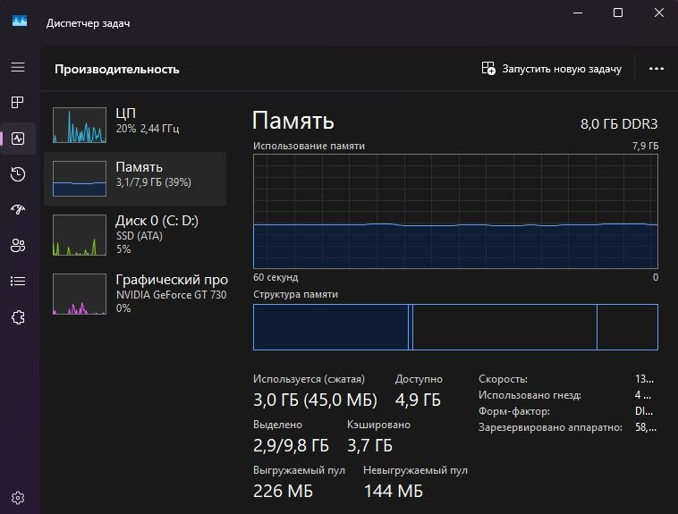
Task: Click the 8,0 ГБ DDR3 label
Action: click(x=619, y=124)
